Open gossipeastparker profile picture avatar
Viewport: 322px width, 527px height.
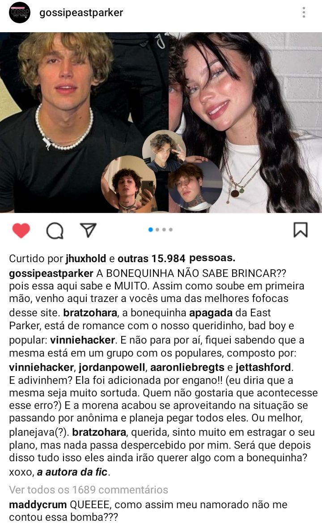click(20, 13)
